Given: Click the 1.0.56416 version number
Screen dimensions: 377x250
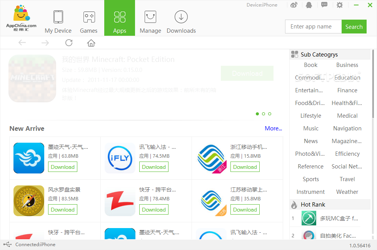Looking at the screenshot, I should click(360, 245).
